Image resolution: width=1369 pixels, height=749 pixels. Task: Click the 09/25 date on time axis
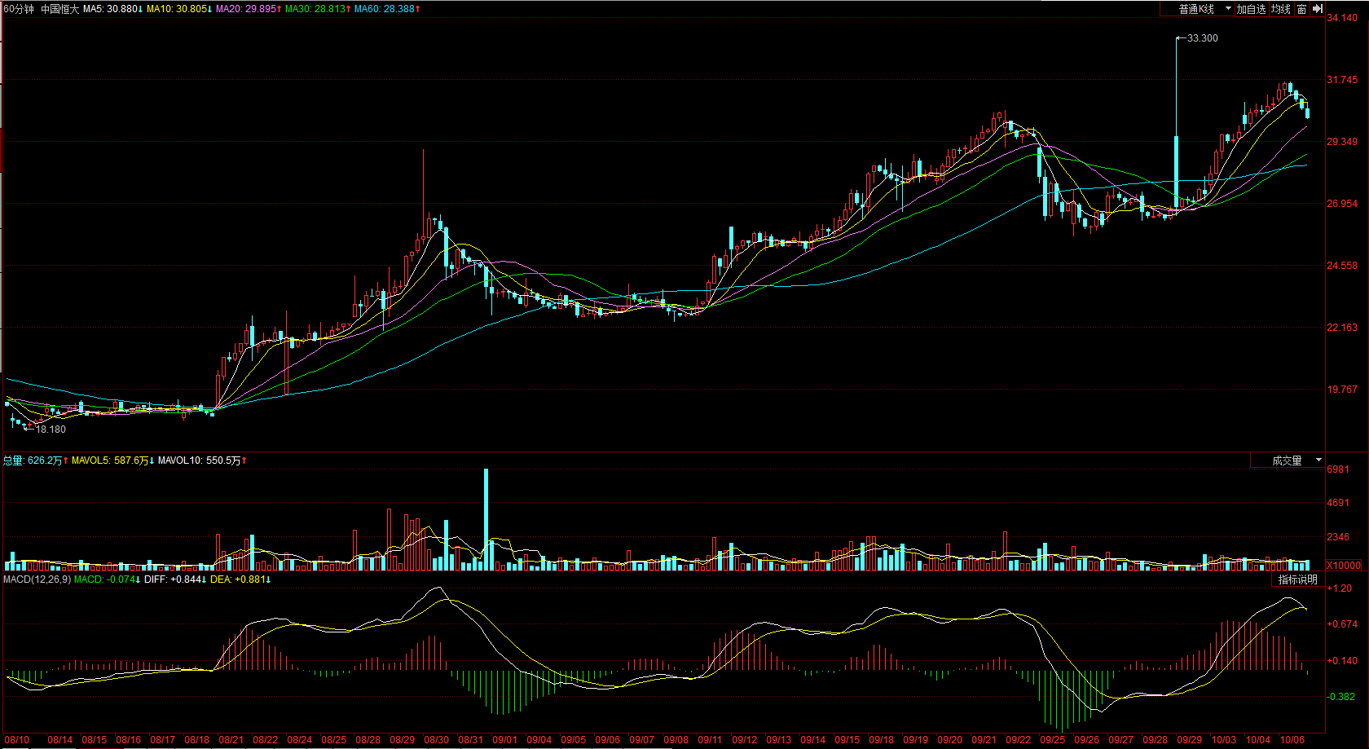click(1052, 740)
